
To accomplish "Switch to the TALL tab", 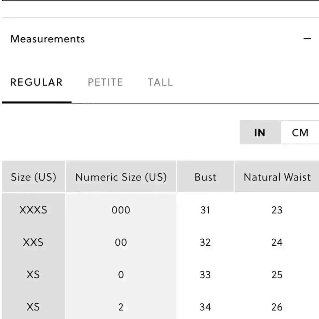I will (x=160, y=82).
